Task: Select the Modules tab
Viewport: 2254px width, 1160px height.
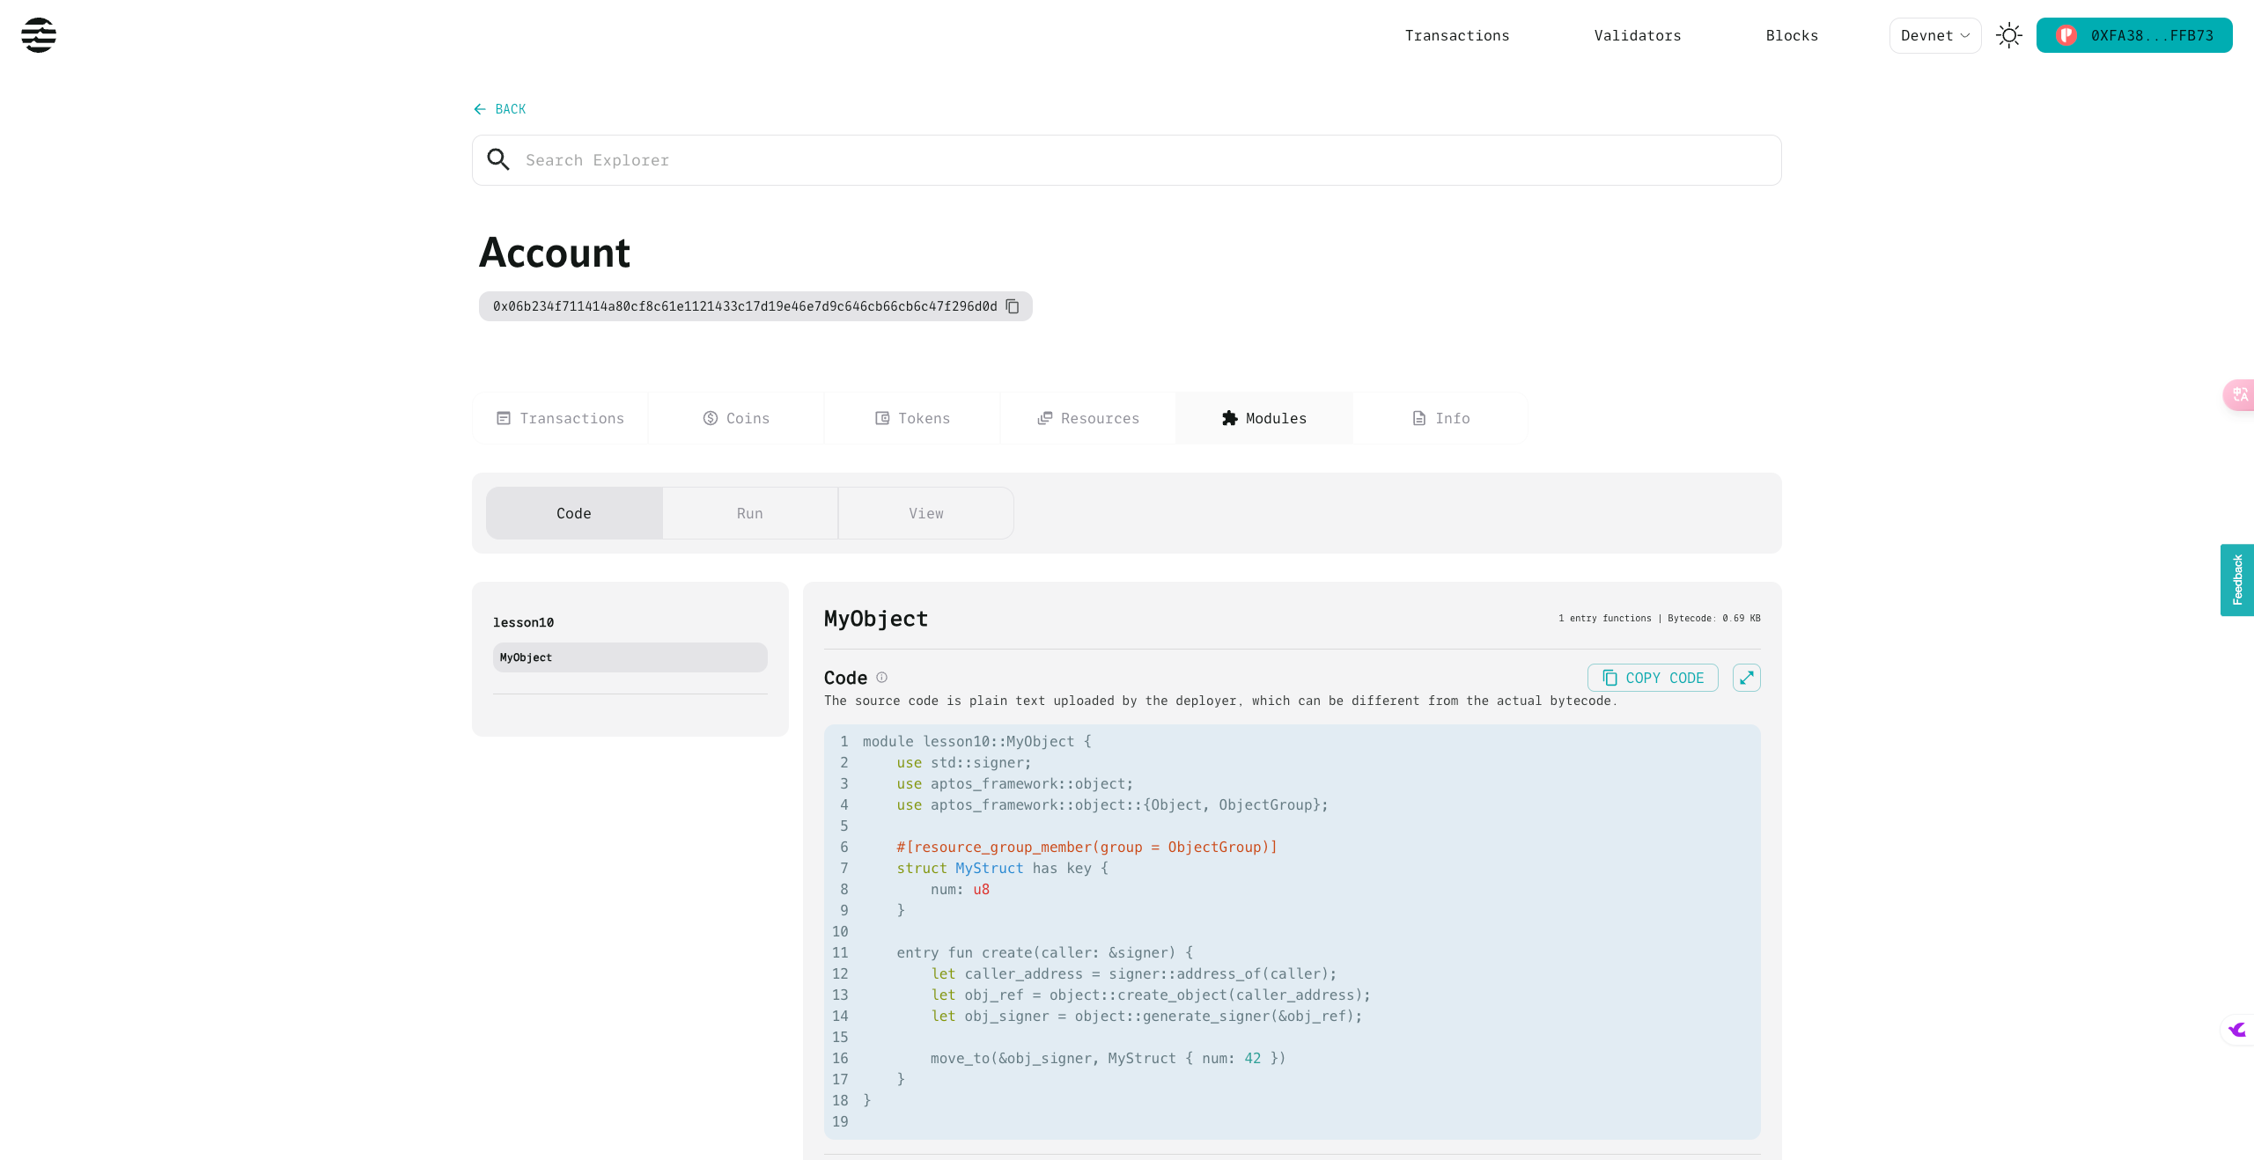Action: 1264,418
